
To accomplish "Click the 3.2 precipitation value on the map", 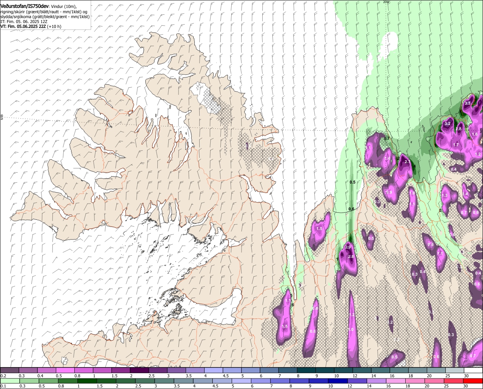I will point(448,123).
